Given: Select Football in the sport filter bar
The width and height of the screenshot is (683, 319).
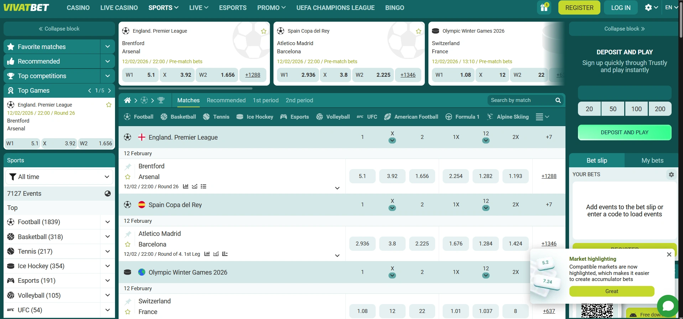Looking at the screenshot, I should 139,117.
